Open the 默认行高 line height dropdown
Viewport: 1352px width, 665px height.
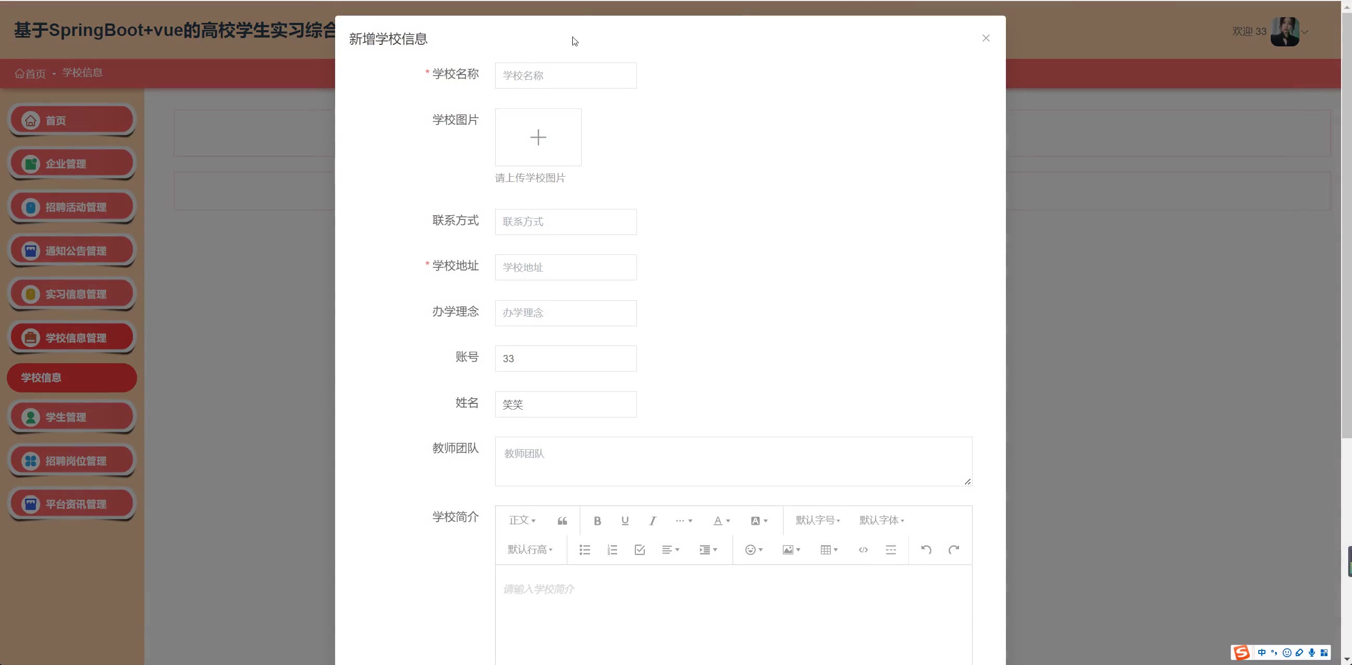[530, 549]
